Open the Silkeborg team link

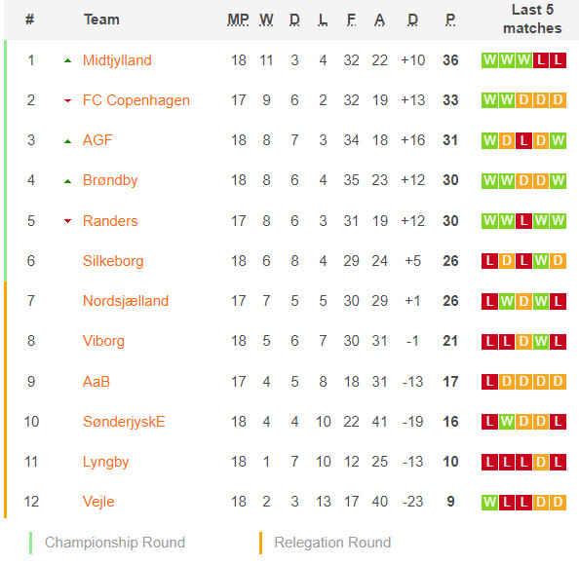click(113, 261)
